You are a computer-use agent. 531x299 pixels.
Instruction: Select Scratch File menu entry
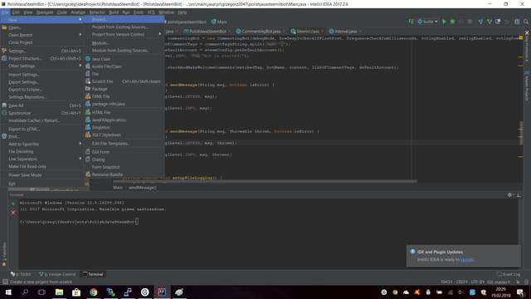[x=124, y=81]
